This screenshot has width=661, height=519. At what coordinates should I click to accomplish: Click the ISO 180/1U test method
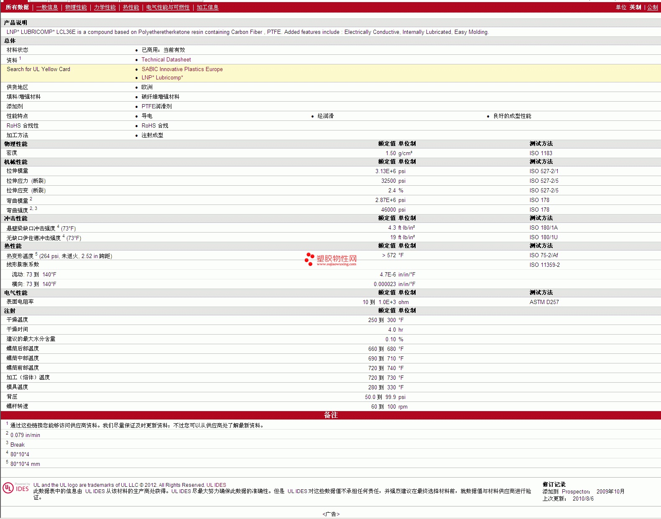click(x=544, y=238)
